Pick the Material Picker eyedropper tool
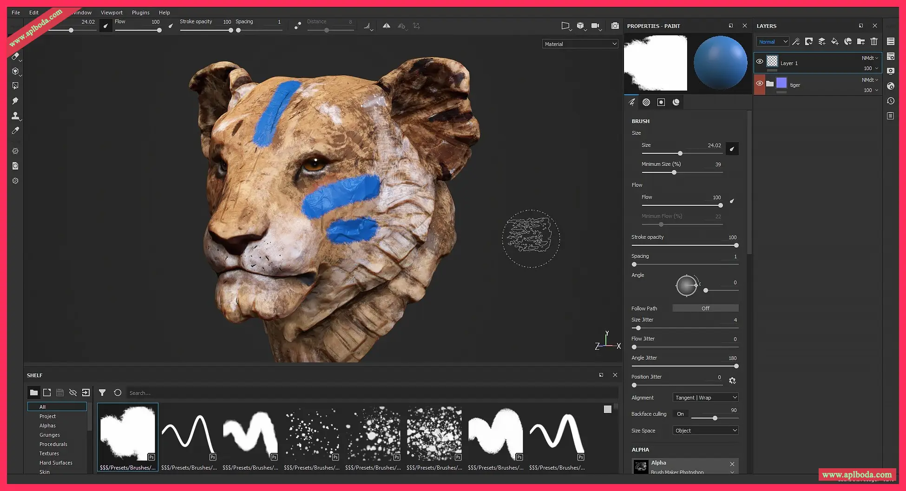 point(15,131)
